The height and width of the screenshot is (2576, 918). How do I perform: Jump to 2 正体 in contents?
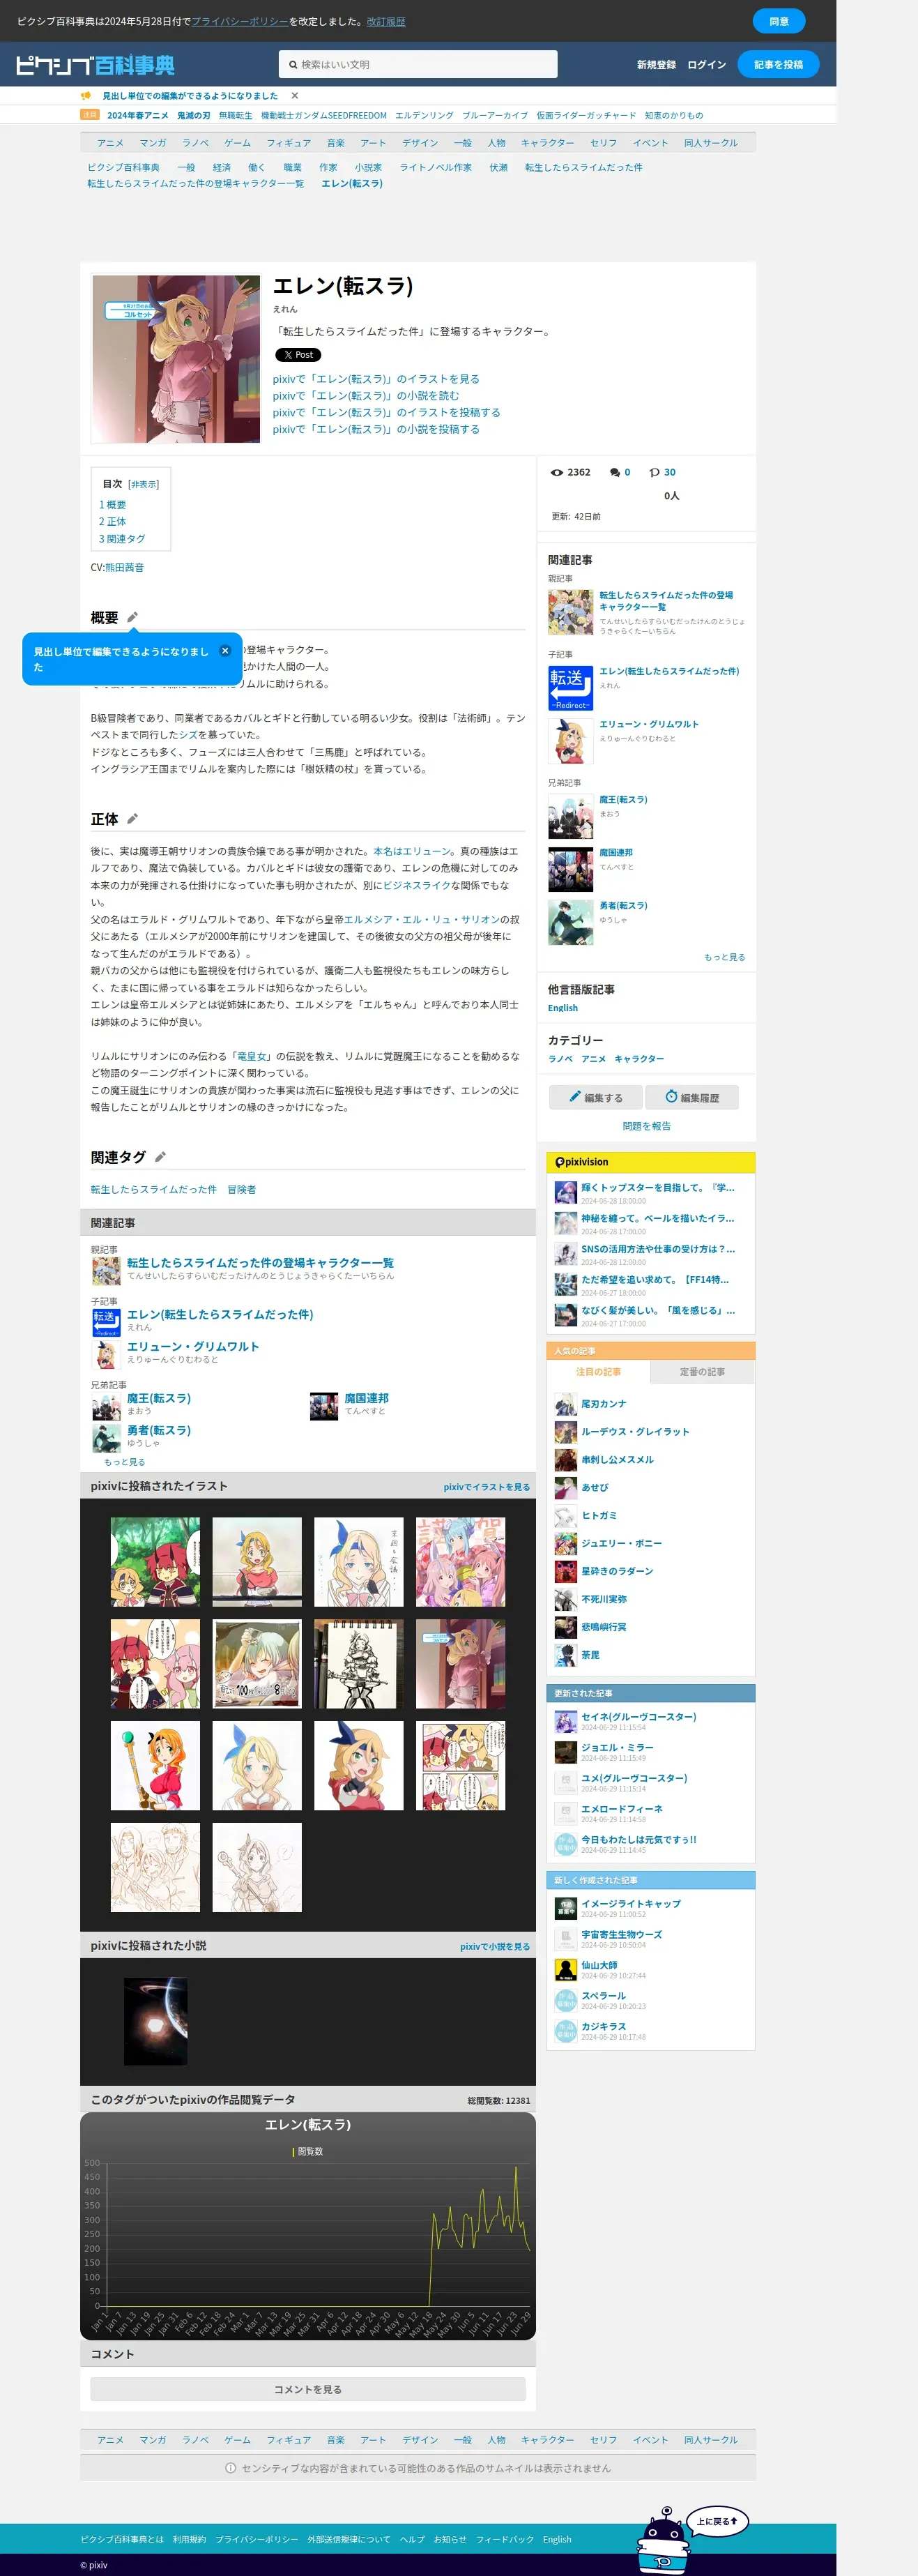coord(112,522)
